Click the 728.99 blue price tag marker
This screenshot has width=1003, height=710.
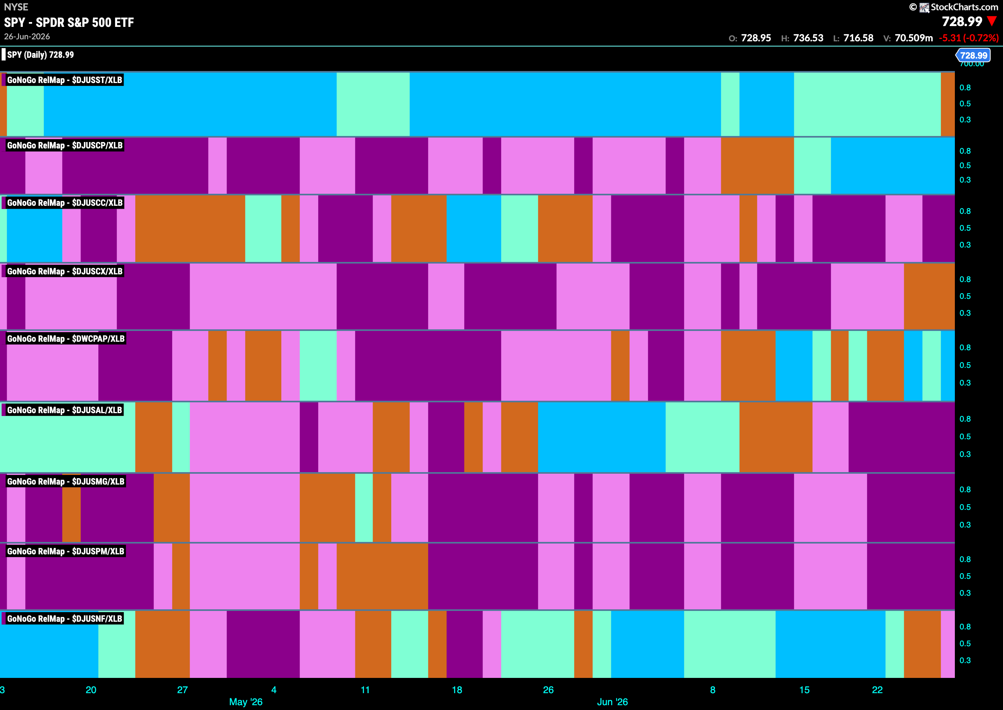pyautogui.click(x=973, y=55)
